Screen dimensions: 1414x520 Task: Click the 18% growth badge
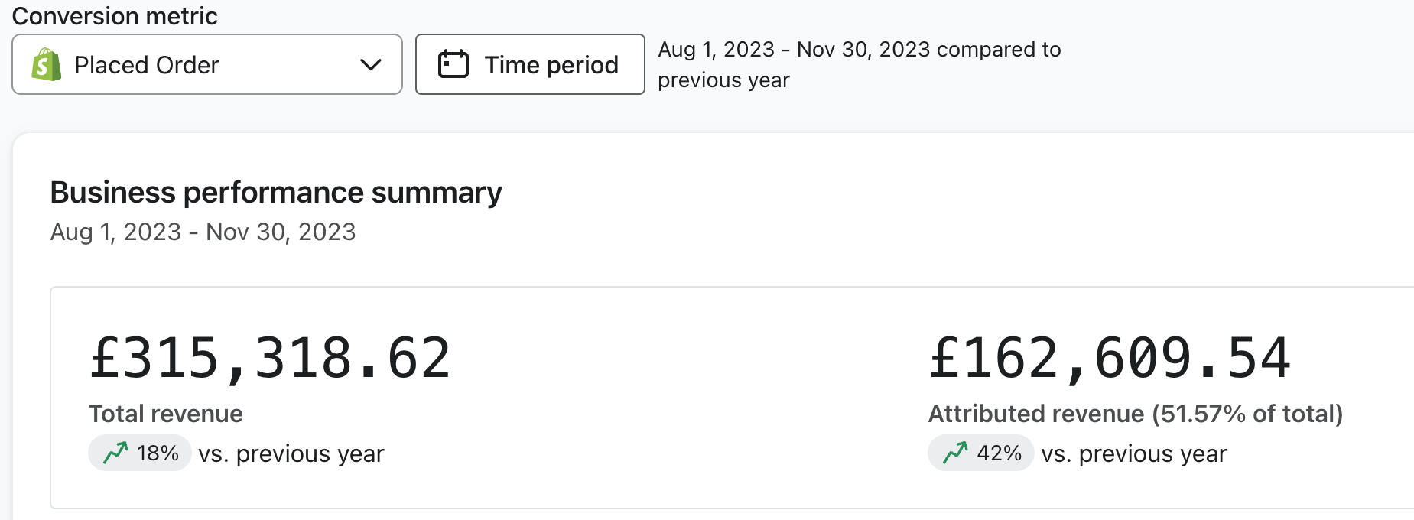pos(140,453)
